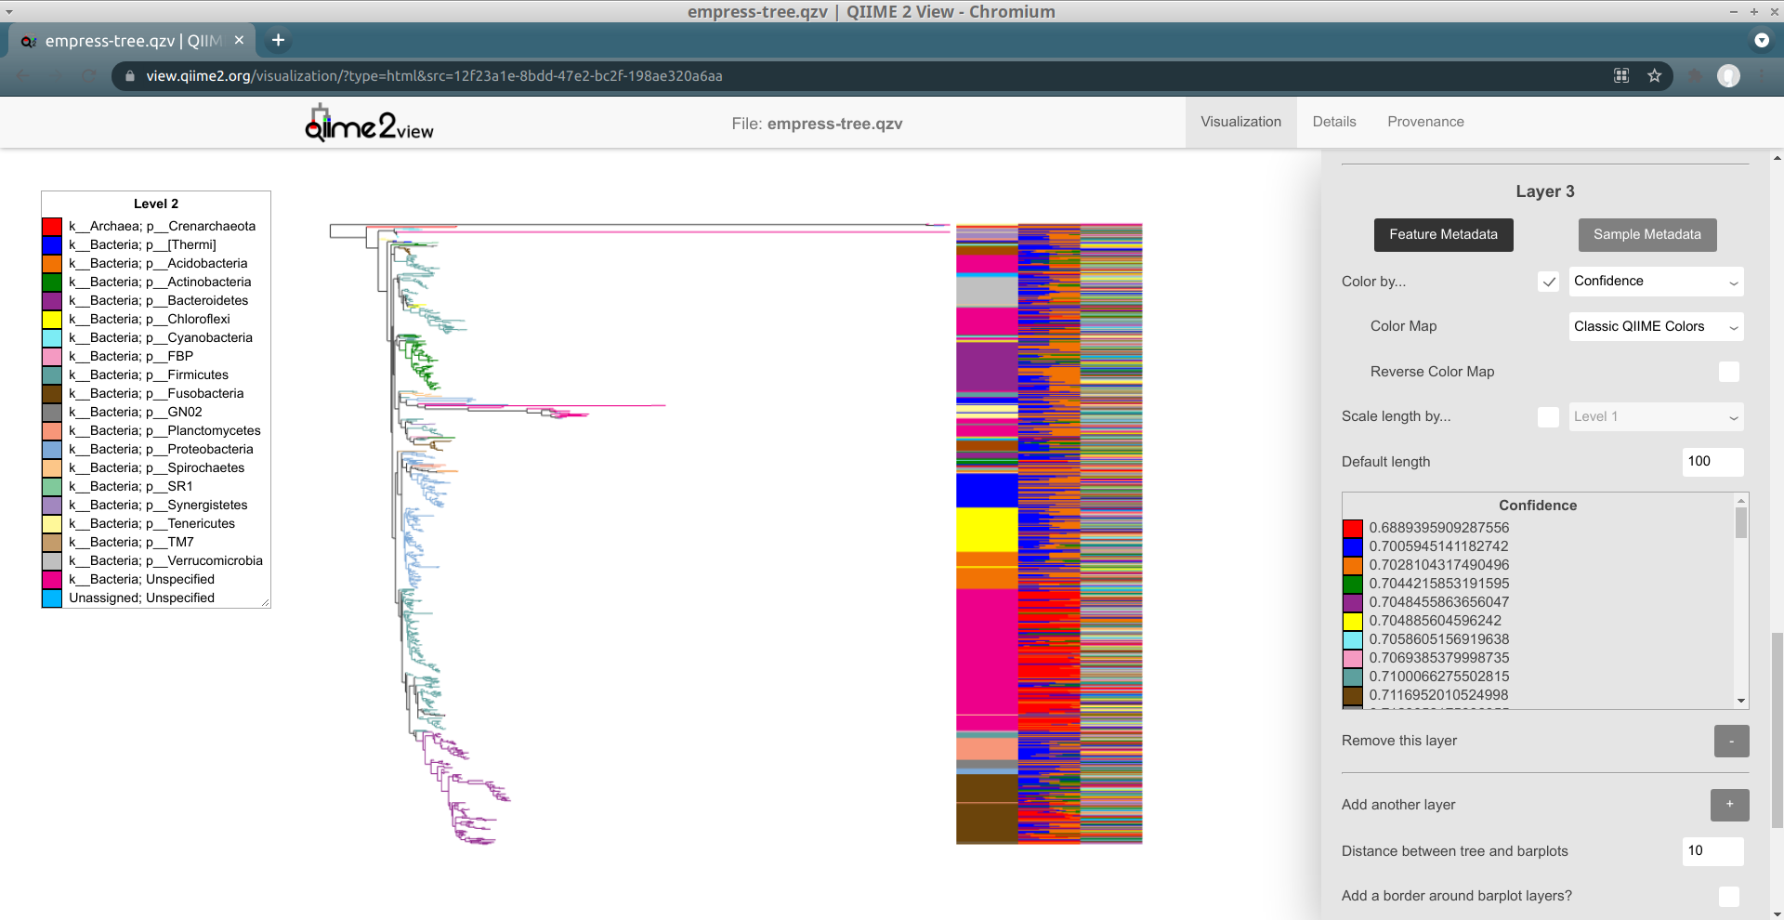Expand the Level 1 scale length dropdown
The width and height of the screenshot is (1784, 920).
[1656, 416]
